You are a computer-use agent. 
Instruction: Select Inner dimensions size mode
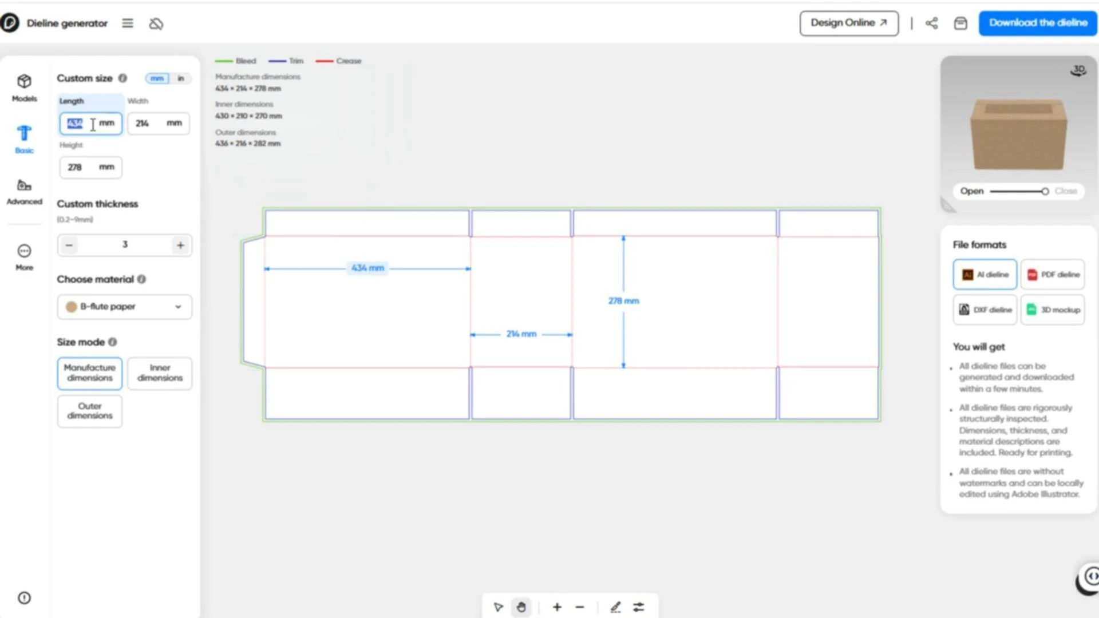coord(160,373)
